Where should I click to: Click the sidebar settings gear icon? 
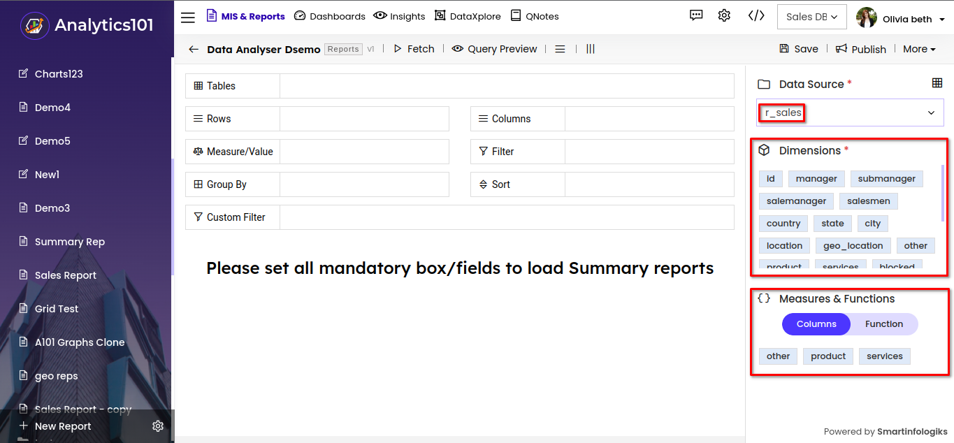[158, 426]
